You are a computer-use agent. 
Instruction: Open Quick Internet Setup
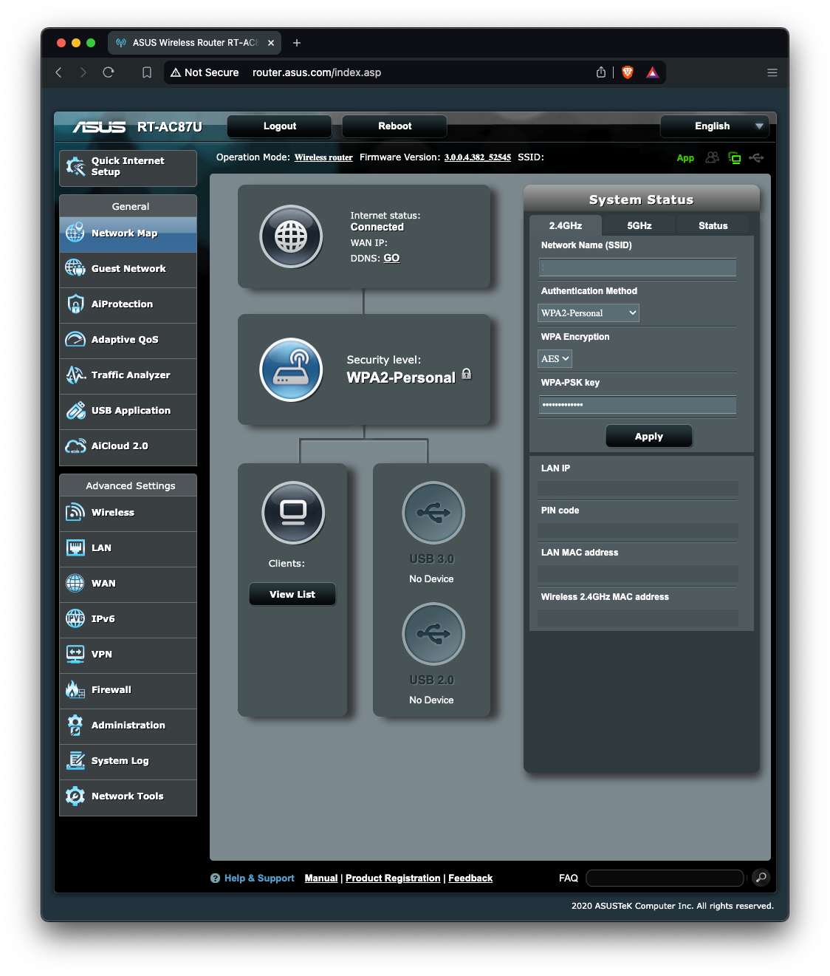coord(128,168)
